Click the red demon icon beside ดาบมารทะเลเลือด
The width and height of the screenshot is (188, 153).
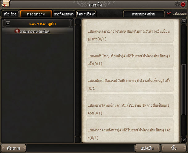coord(17,31)
